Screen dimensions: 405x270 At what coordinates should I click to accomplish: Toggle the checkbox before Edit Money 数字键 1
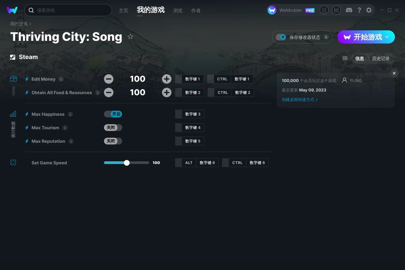pyautogui.click(x=179, y=79)
